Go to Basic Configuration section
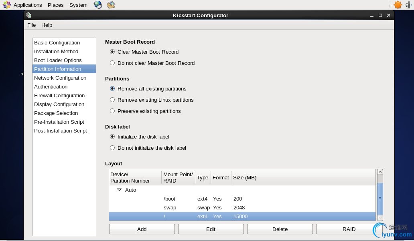Viewport: 414px width, 241px height. 64,43
